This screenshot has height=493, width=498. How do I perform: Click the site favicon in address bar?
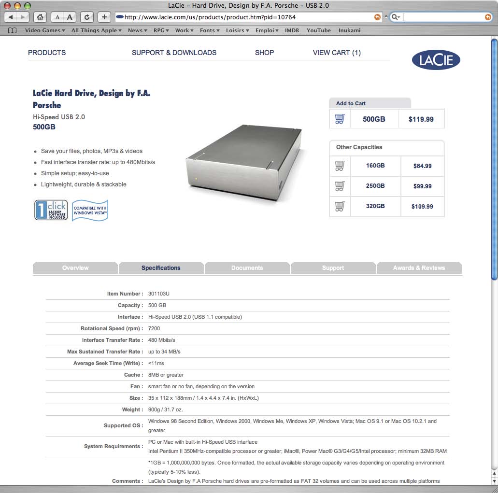(x=119, y=17)
